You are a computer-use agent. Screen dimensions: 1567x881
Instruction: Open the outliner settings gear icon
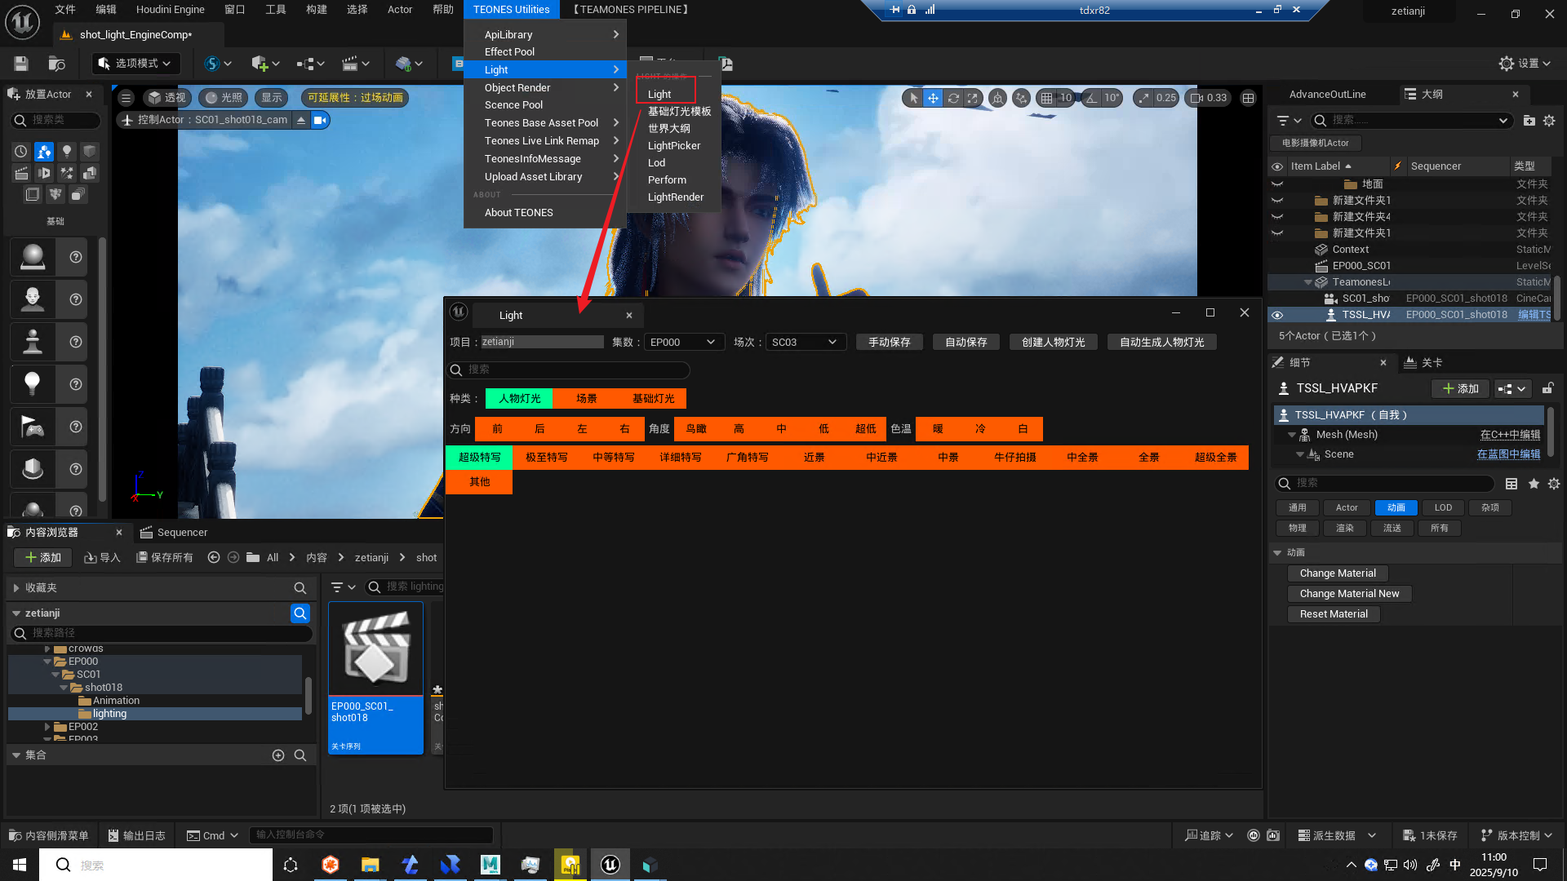(x=1549, y=121)
